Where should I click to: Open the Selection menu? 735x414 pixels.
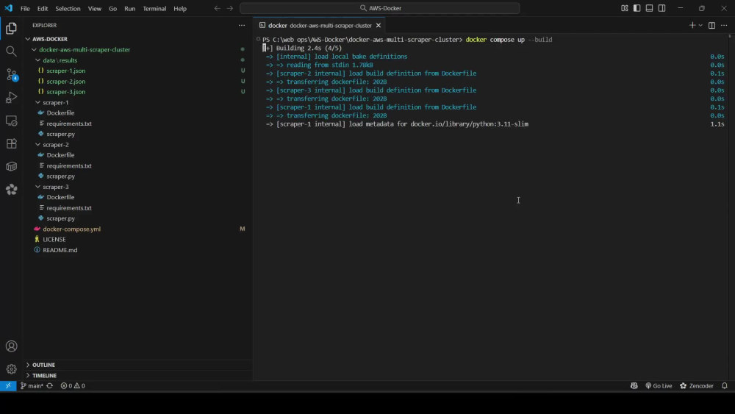[68, 8]
